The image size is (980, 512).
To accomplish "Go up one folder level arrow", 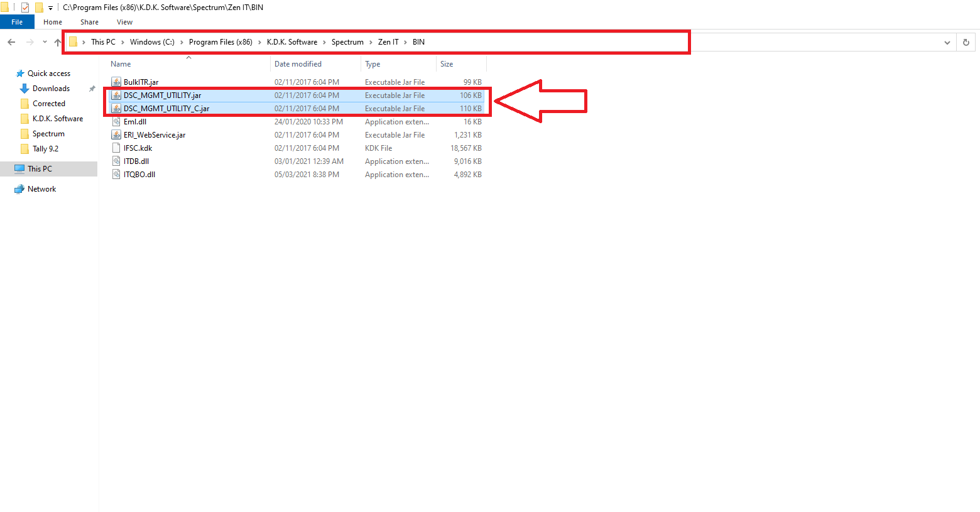I will pos(58,42).
